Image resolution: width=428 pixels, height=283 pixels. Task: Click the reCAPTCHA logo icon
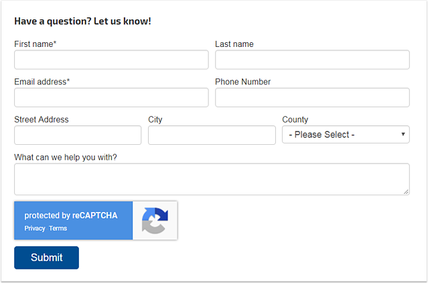(x=155, y=221)
